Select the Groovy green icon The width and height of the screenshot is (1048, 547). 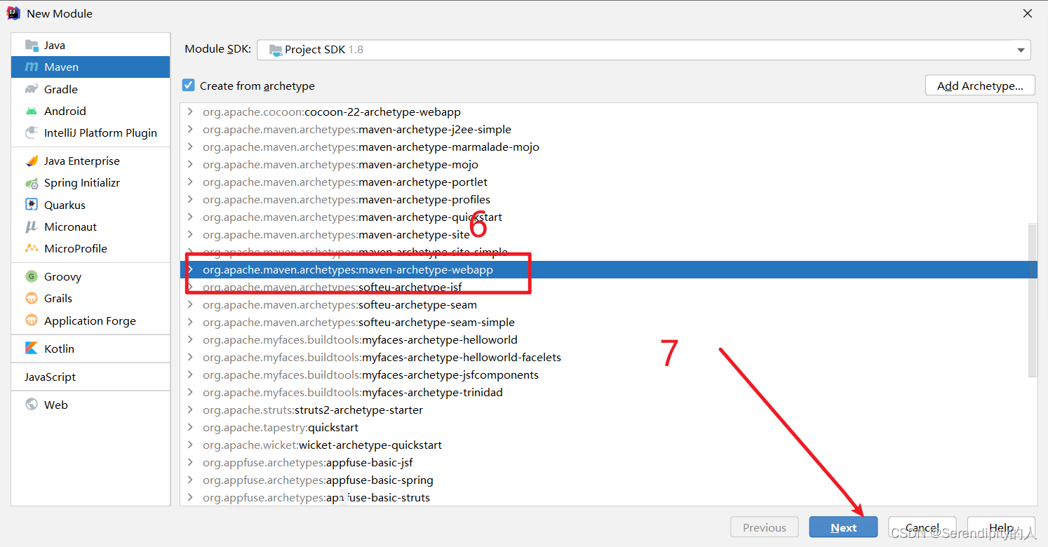(32, 276)
